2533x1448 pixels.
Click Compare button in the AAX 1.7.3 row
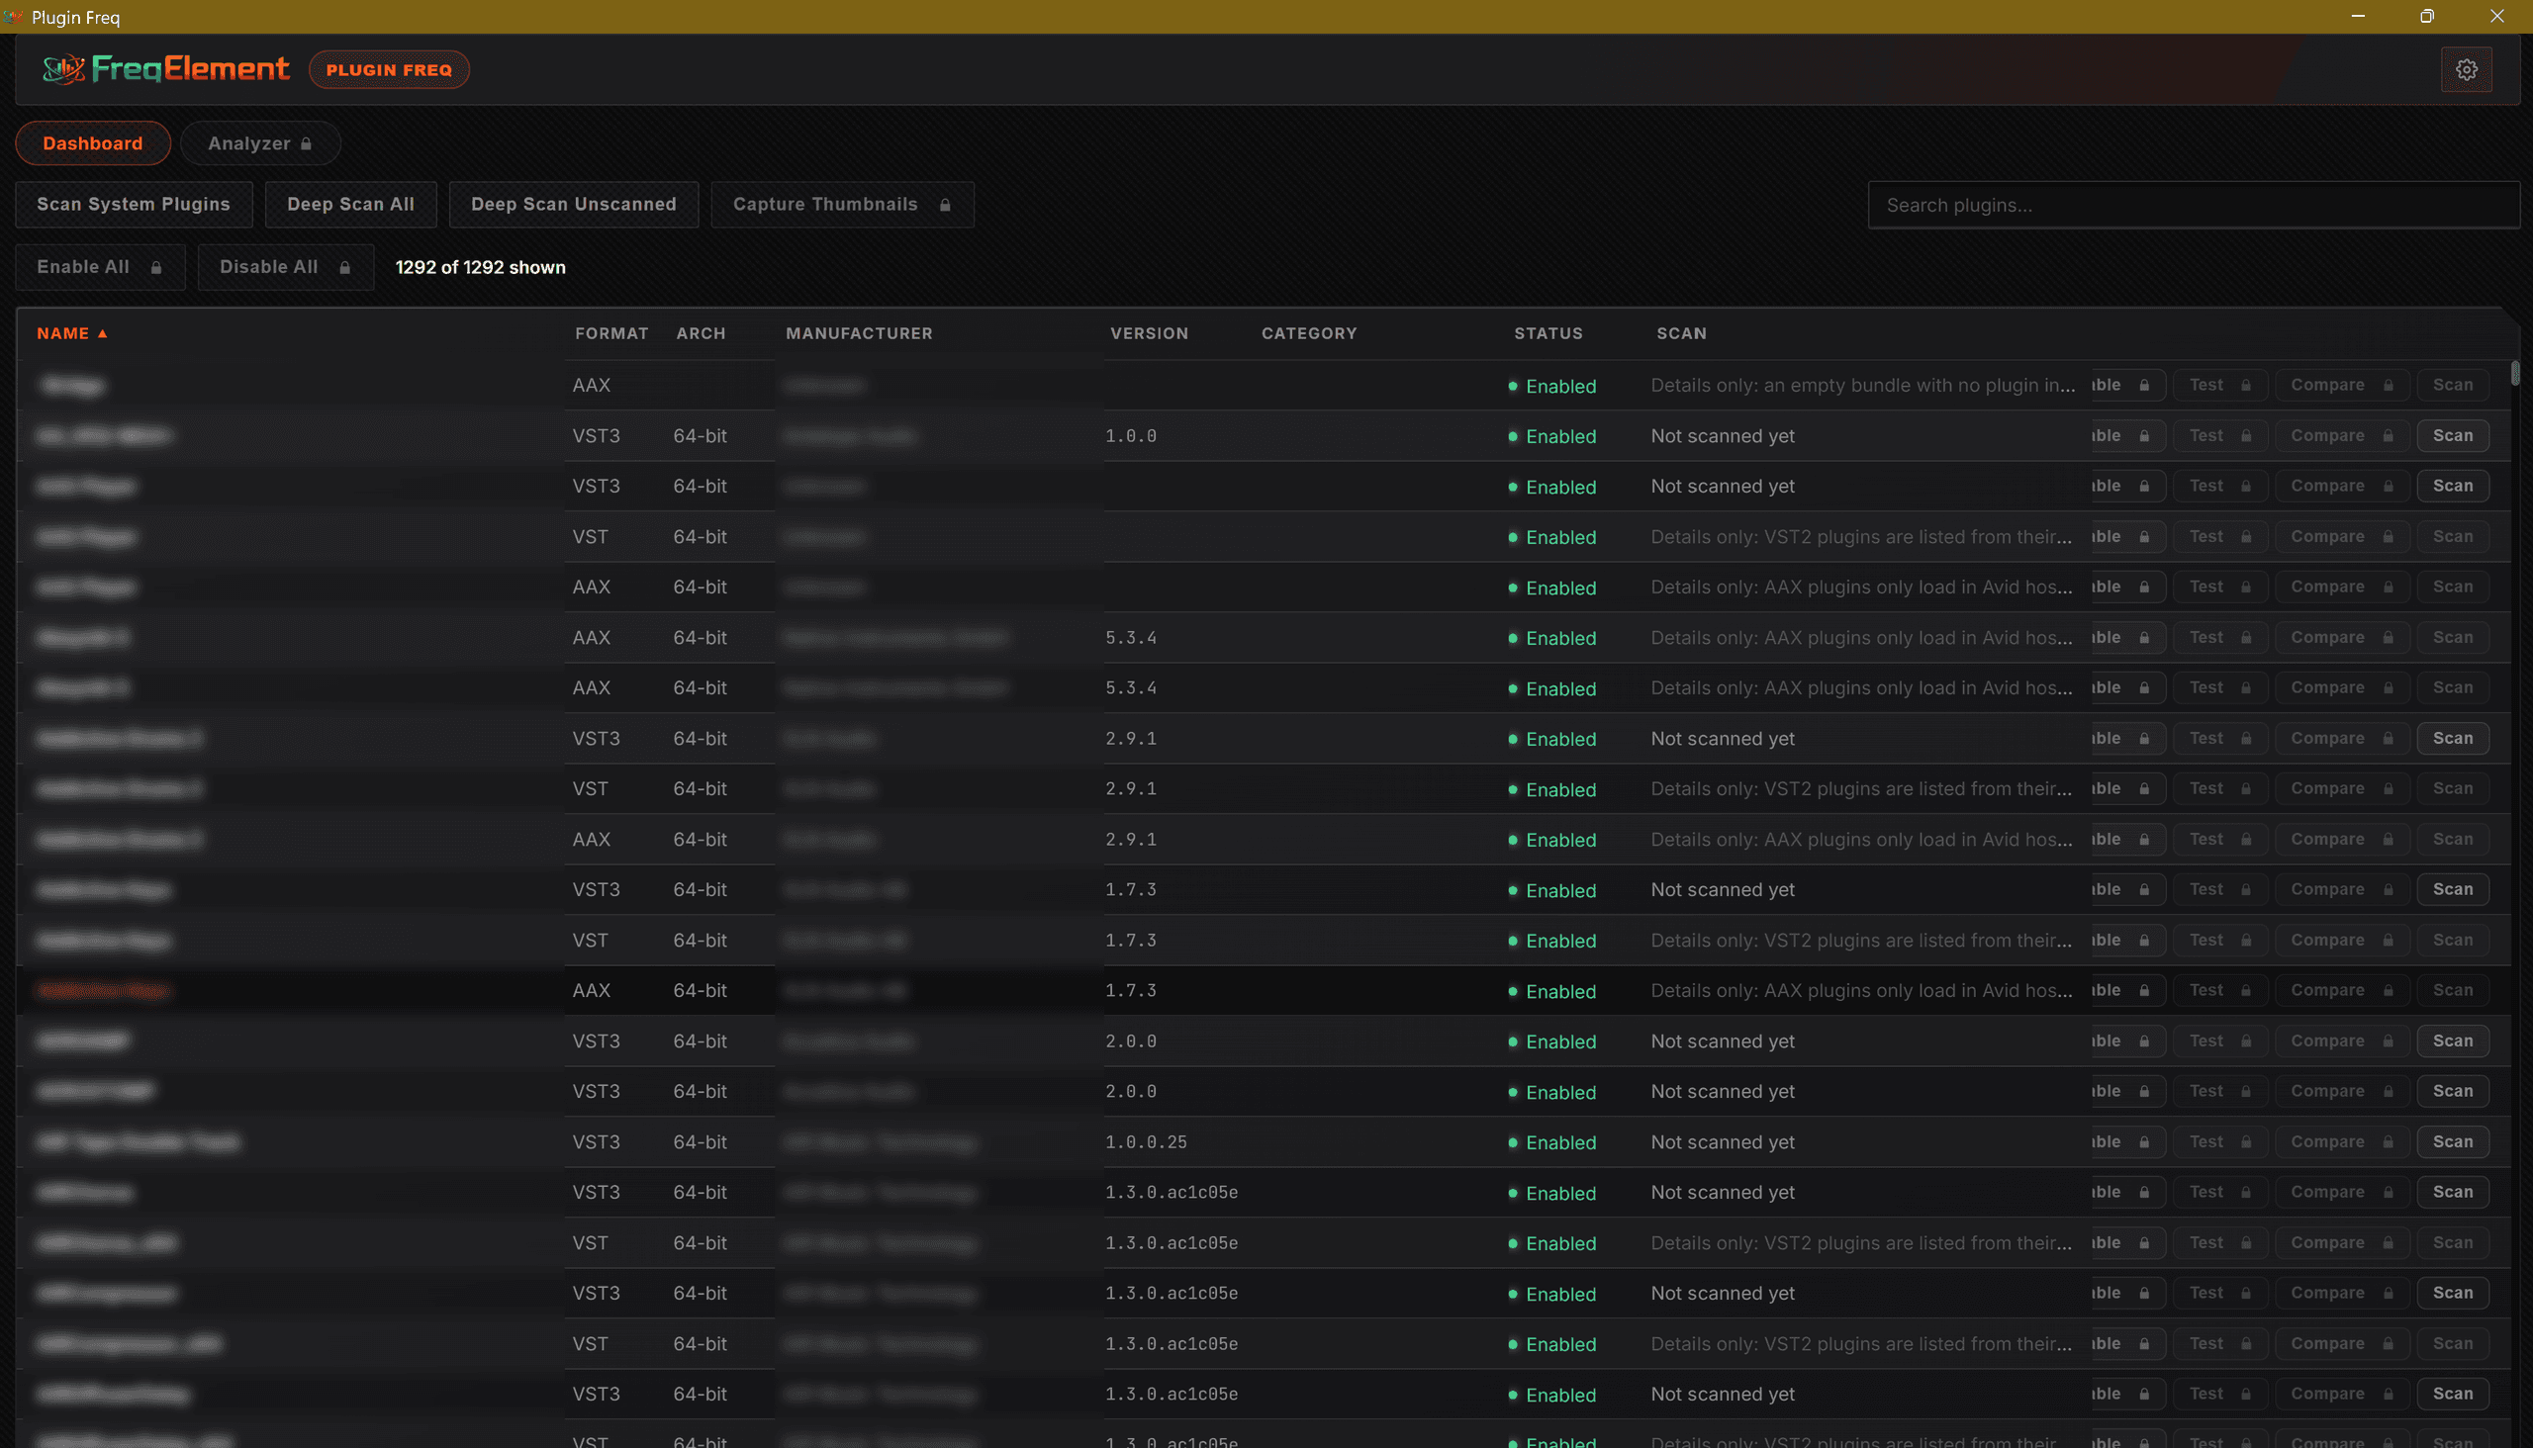(2342, 990)
